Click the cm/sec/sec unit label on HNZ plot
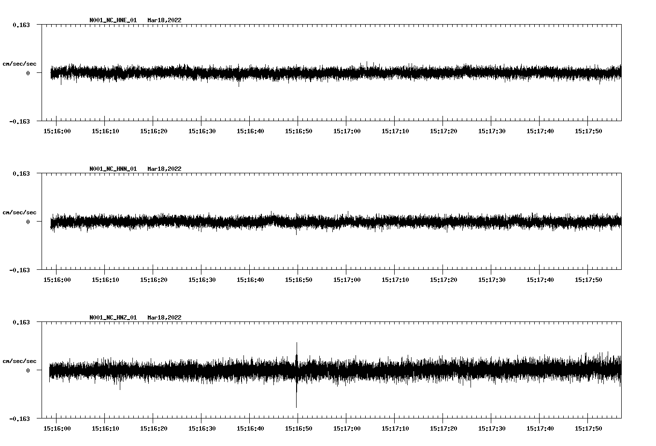Viewport: 656px width, 446px height. pyautogui.click(x=19, y=361)
